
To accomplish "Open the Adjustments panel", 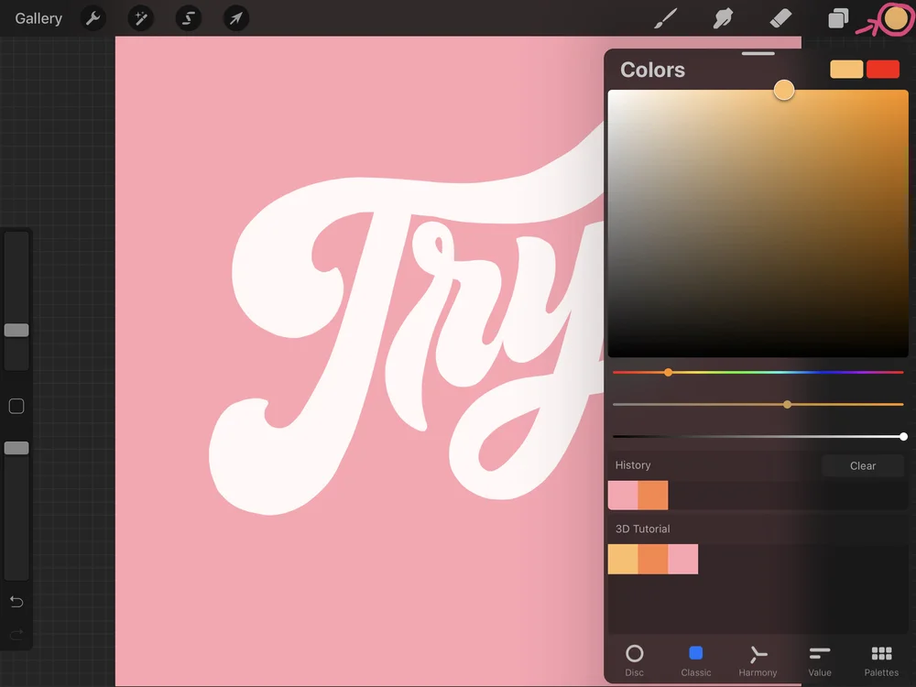I will (140, 18).
